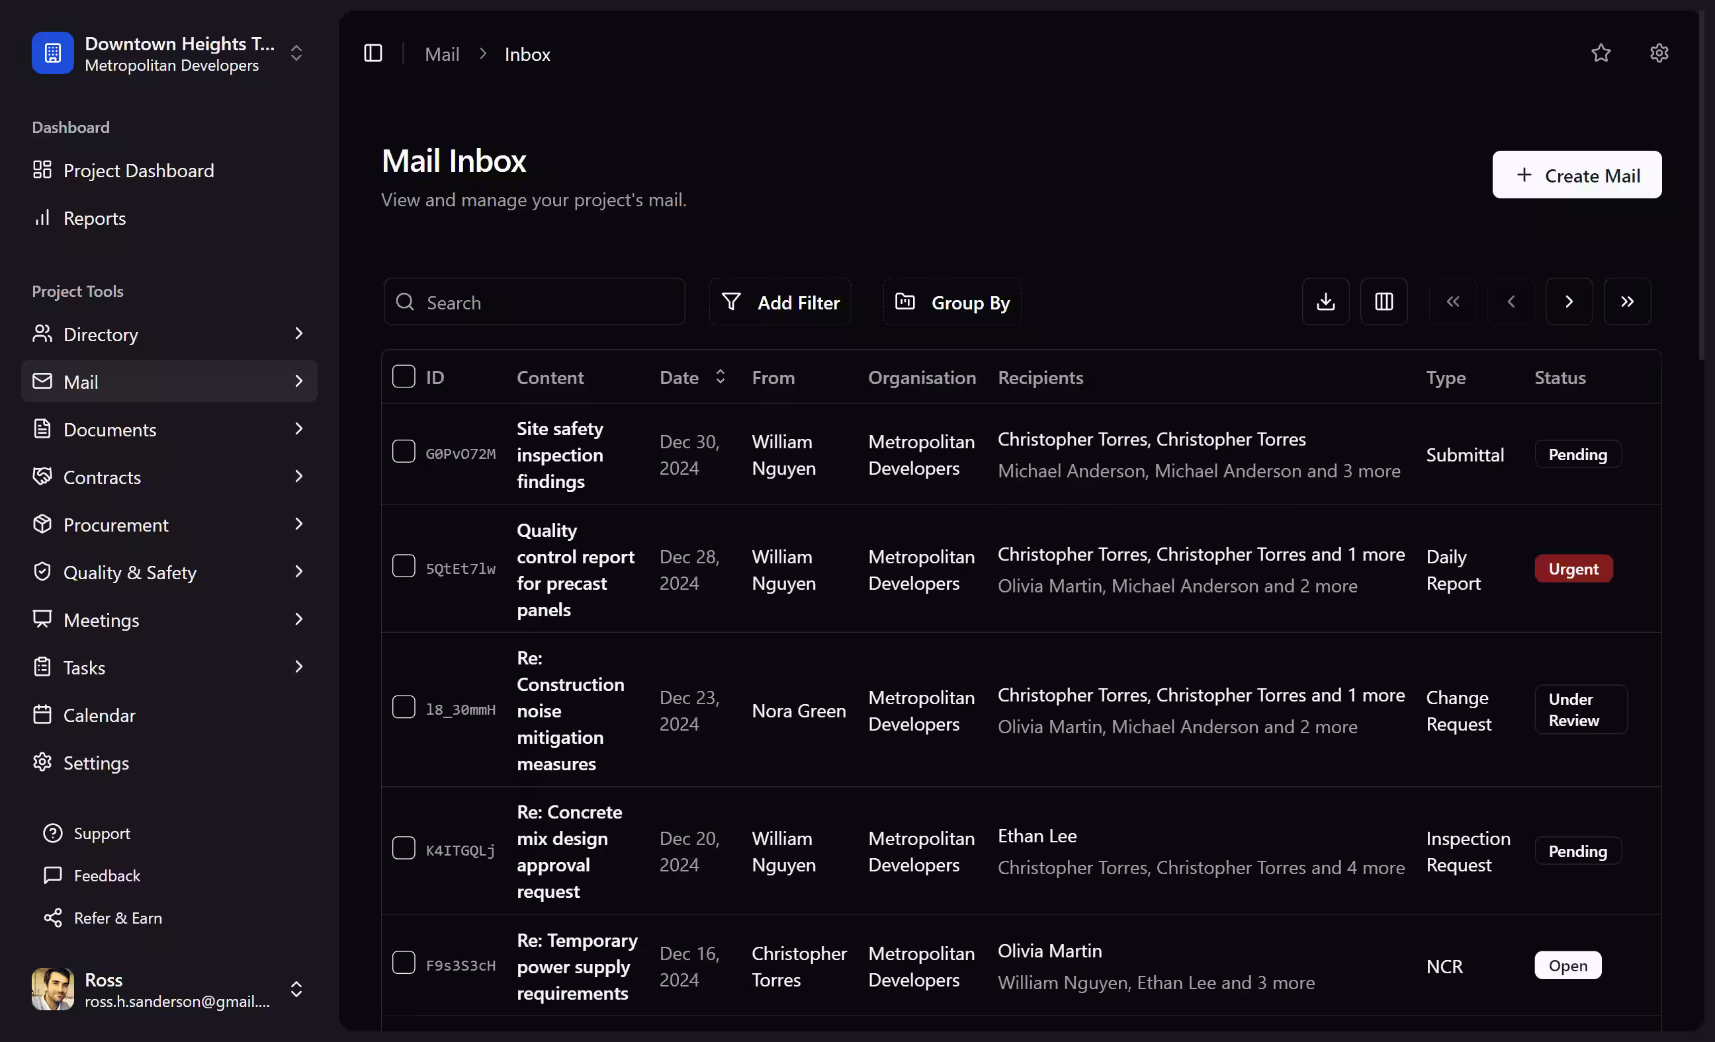The width and height of the screenshot is (1715, 1042).
Task: Open the export/download icon above the mail table
Action: pos(1325,301)
